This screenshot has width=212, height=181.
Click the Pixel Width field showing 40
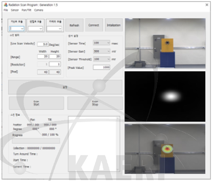coord(43,72)
